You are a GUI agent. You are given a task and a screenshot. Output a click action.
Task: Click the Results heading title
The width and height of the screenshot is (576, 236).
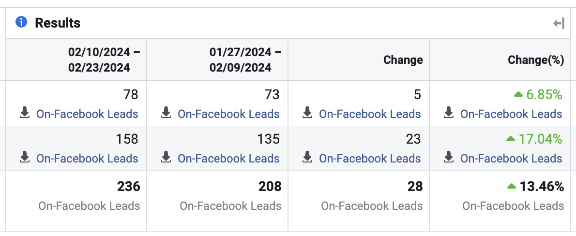pos(58,23)
